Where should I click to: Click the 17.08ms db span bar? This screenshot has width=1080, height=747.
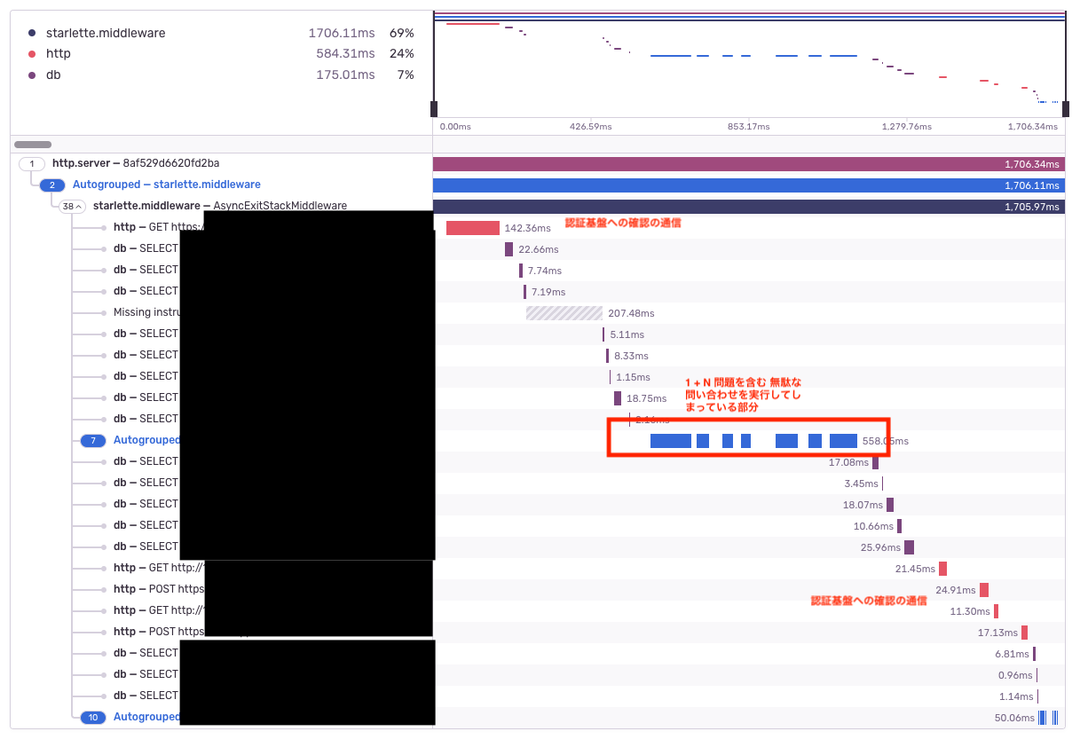(875, 462)
